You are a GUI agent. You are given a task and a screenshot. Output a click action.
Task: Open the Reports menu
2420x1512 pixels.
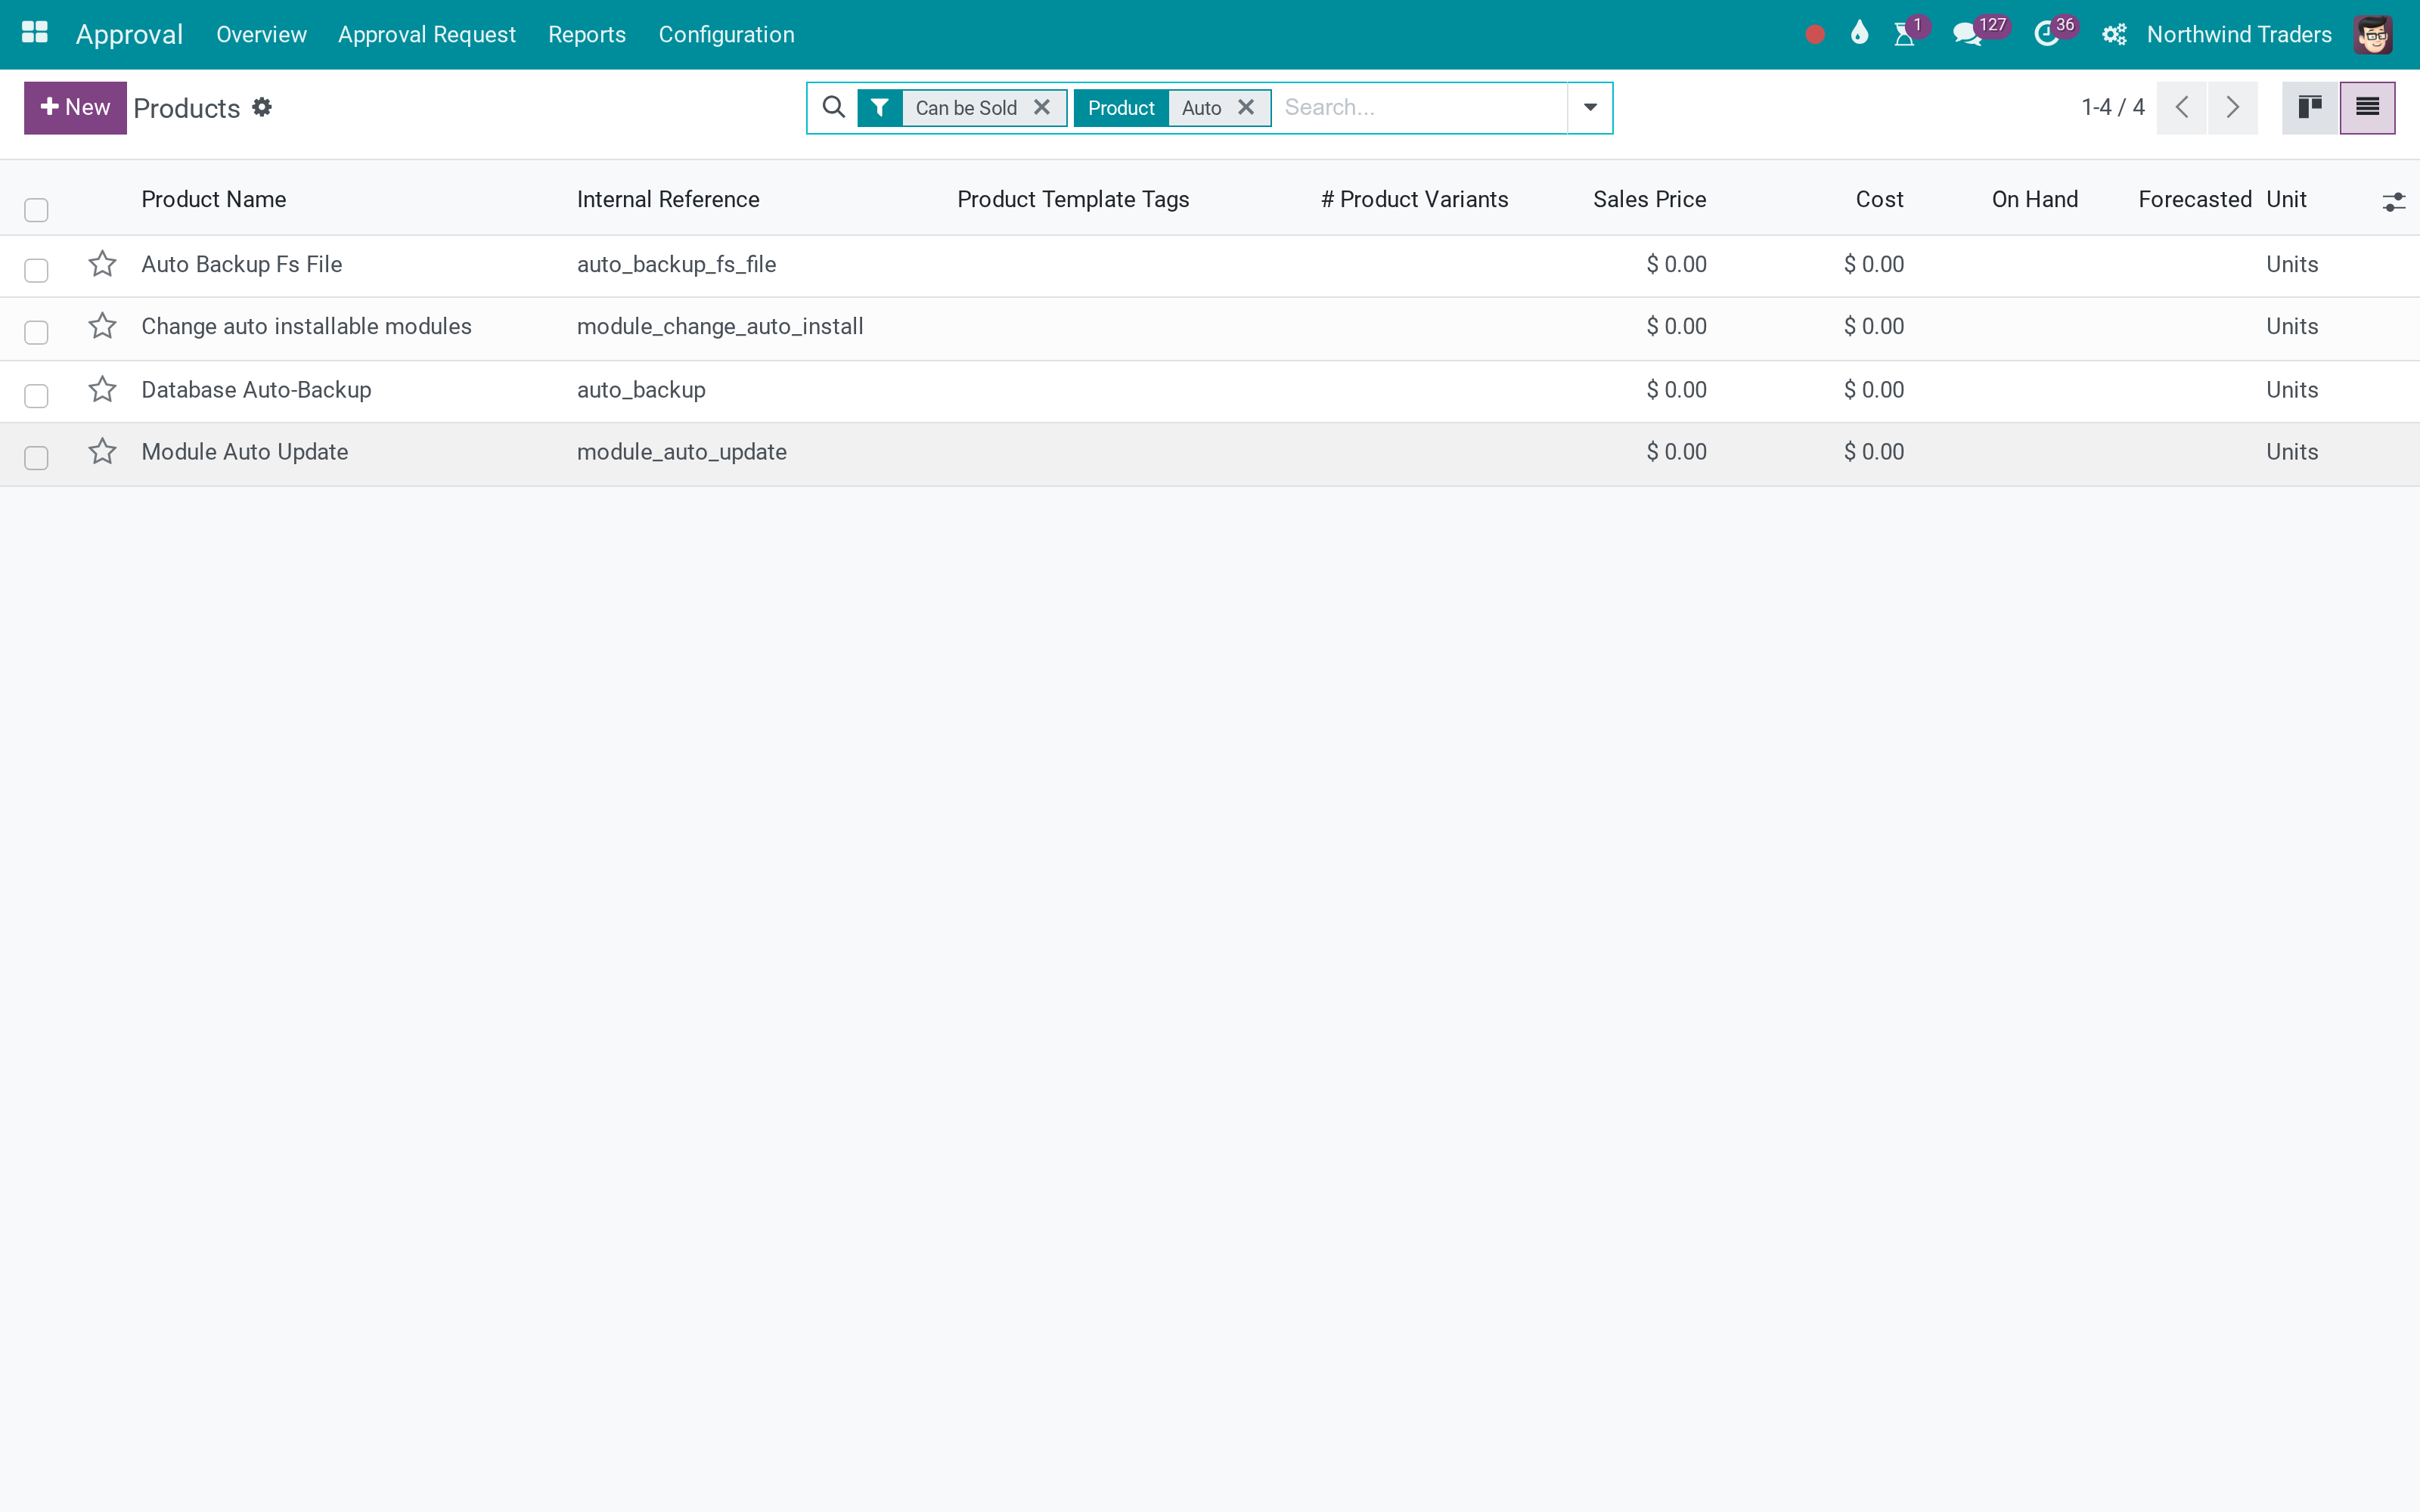[x=587, y=34]
